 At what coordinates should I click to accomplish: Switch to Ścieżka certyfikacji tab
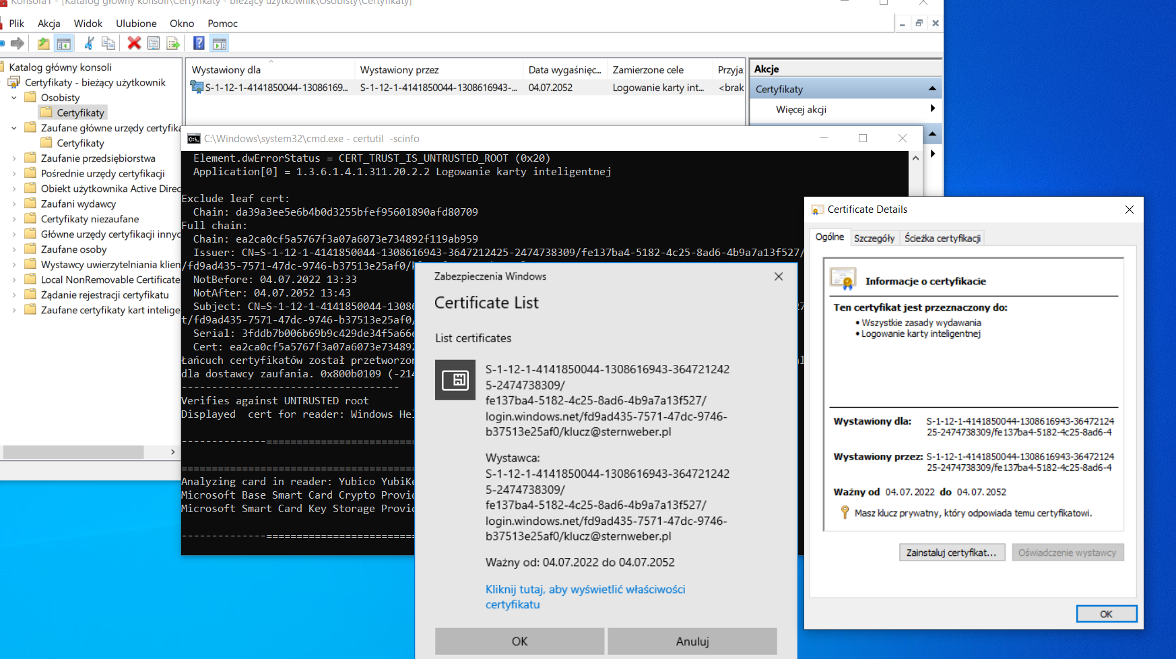[x=942, y=238]
